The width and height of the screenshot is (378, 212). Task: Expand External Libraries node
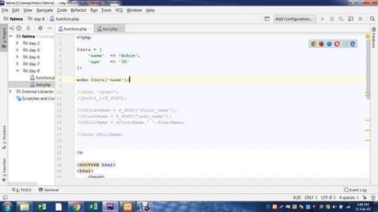point(11,91)
